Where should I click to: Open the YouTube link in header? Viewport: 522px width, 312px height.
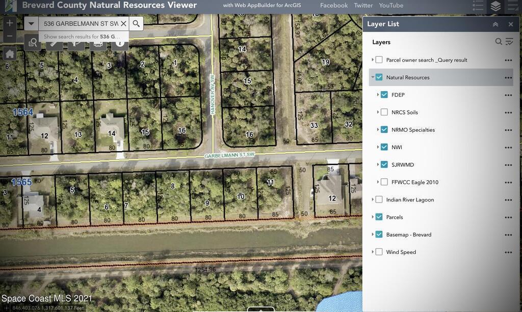tap(391, 6)
